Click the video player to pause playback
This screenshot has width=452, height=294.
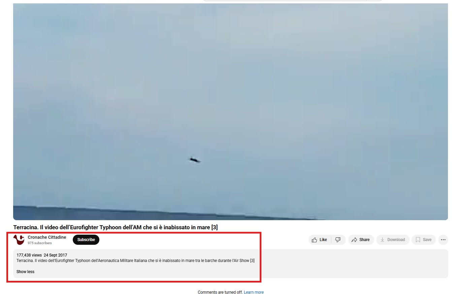[x=230, y=111]
